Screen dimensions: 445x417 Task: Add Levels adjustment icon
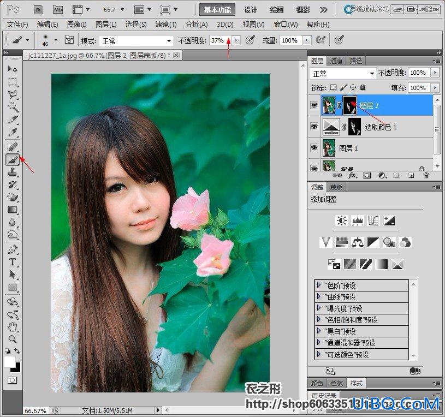click(x=358, y=221)
